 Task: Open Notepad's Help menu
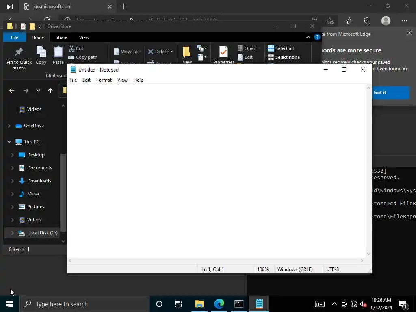pyautogui.click(x=138, y=80)
